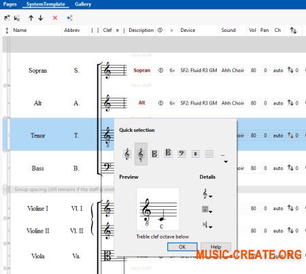Screen dimensions: 306x274
Task: Click the Device column header
Action: 188,30
